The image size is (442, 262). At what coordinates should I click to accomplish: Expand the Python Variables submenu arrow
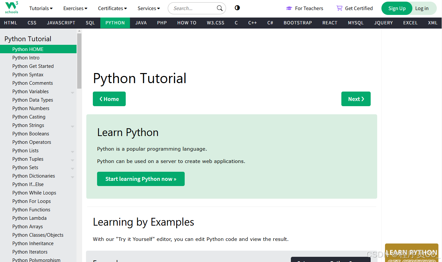[x=72, y=93]
